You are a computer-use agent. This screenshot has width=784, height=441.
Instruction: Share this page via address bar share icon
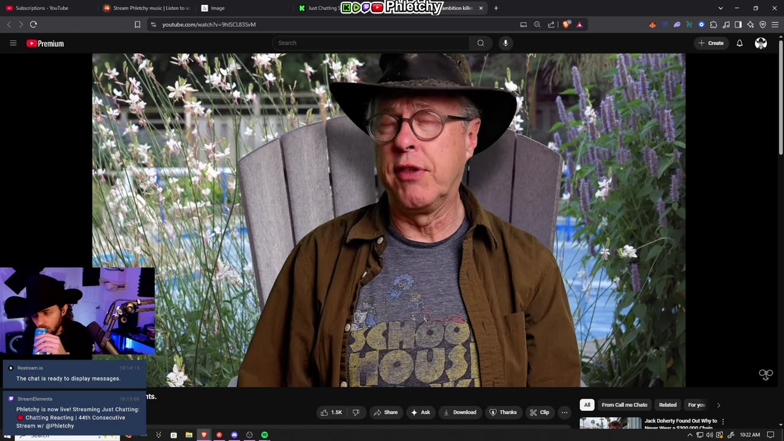(551, 24)
